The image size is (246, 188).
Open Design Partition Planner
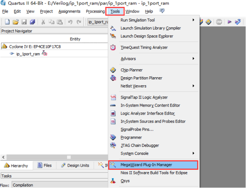click(x=154, y=78)
